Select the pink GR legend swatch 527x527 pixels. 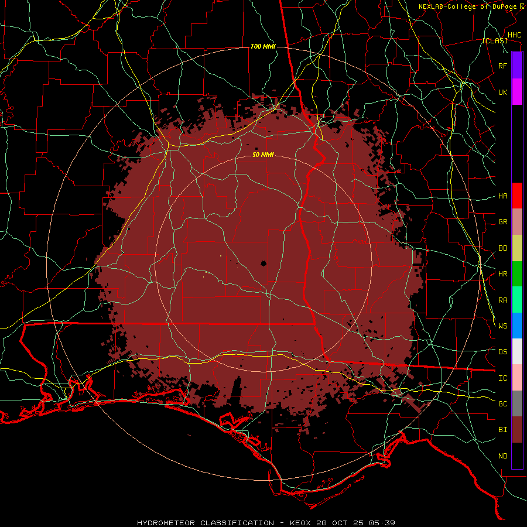[x=517, y=222]
